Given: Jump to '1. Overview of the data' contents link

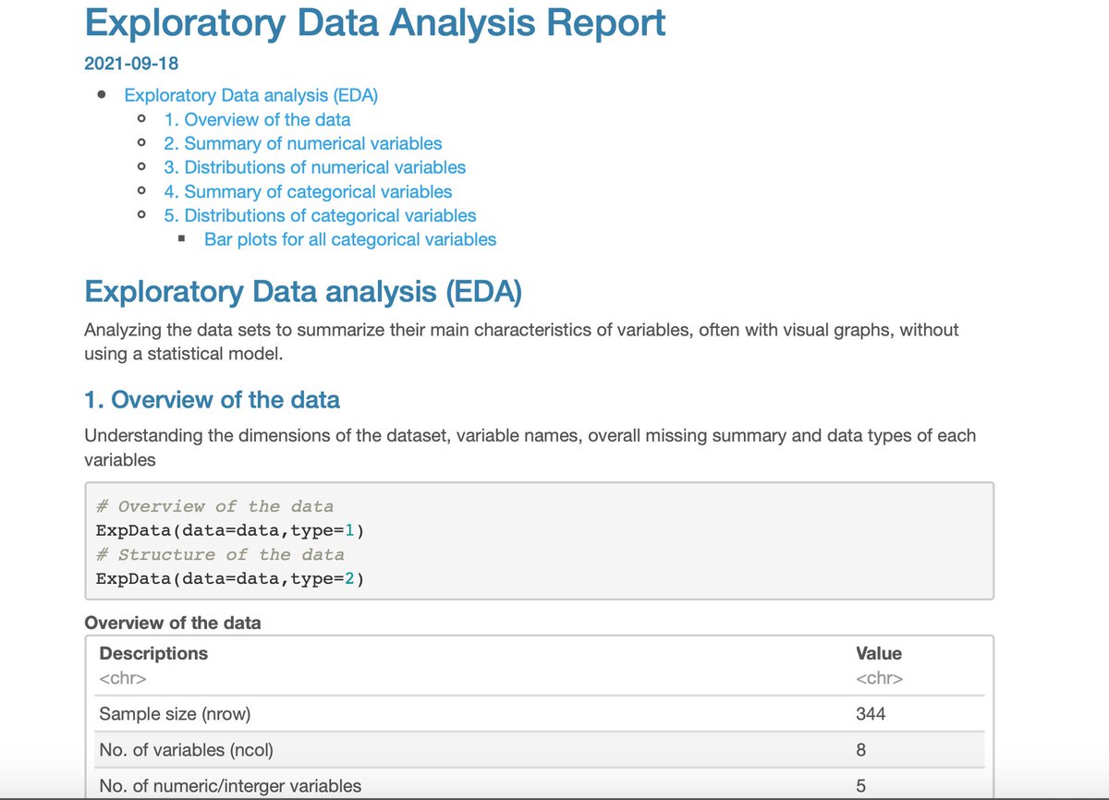Looking at the screenshot, I should pos(257,119).
